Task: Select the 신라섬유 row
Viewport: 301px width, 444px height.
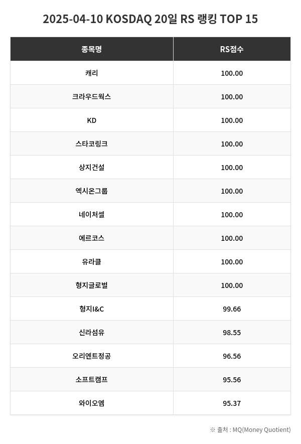Action: click(91, 333)
